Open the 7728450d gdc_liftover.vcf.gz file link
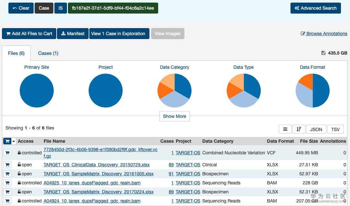This screenshot has height=206, width=350. pyautogui.click(x=101, y=153)
